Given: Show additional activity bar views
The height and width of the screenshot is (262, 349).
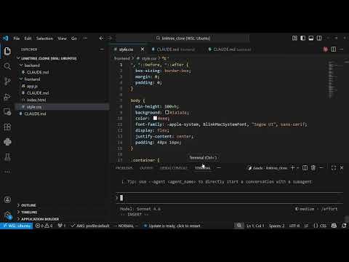Looking at the screenshot, I should pyautogui.click(x=7, y=172).
